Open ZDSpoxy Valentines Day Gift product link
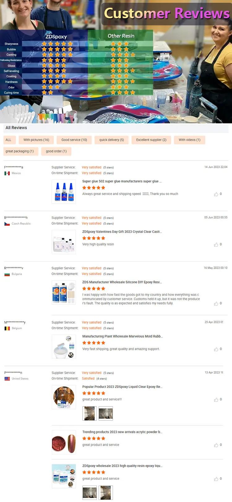Viewport: 232px width, 502px height. tap(122, 232)
